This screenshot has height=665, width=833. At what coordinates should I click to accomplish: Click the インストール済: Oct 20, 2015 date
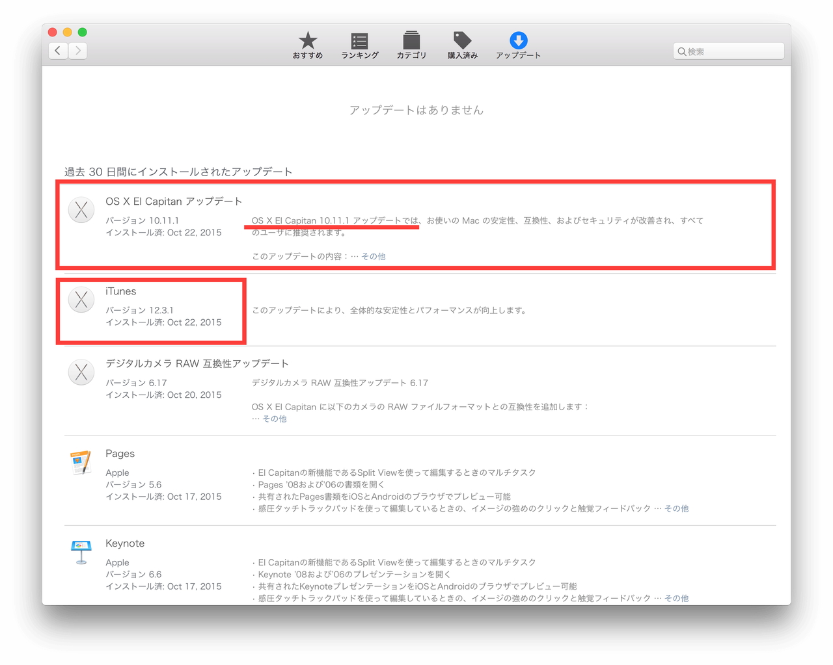click(x=163, y=395)
